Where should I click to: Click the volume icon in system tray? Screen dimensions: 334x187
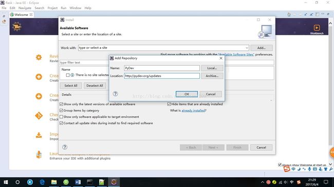tap(286, 182)
